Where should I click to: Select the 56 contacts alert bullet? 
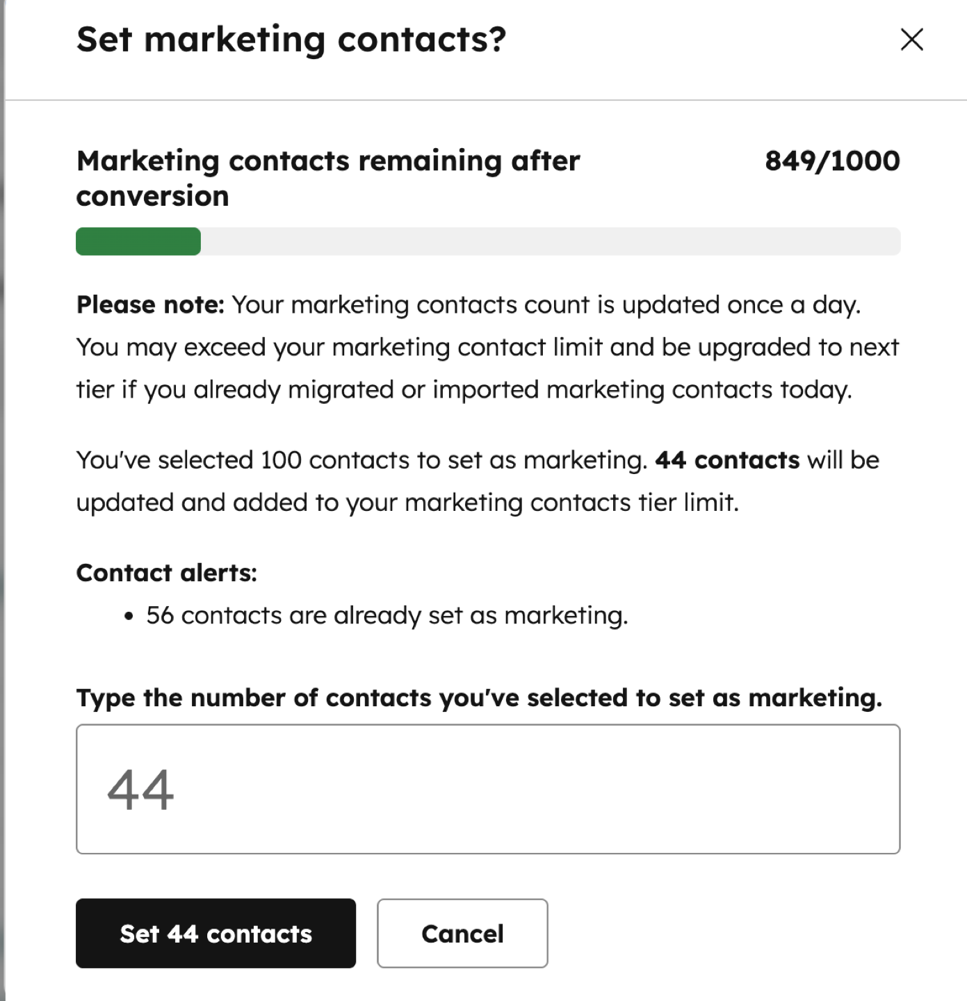coord(386,615)
